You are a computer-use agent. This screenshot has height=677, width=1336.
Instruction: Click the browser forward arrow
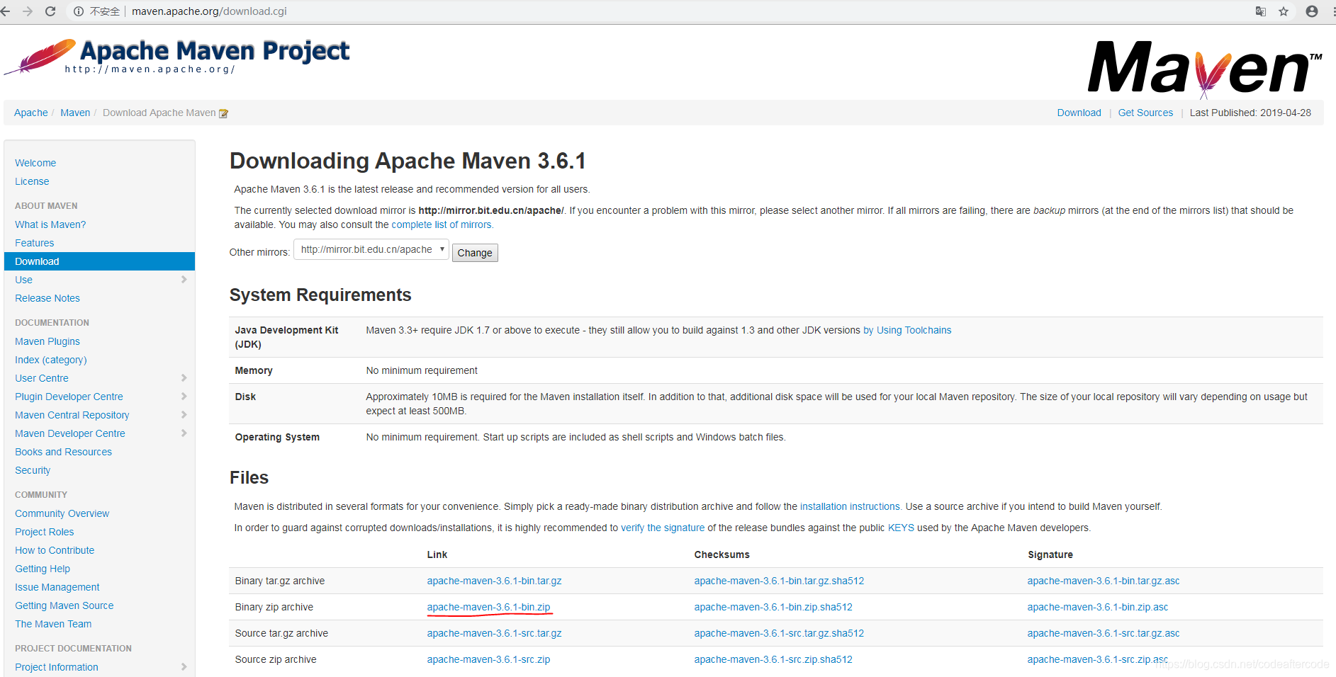click(28, 11)
